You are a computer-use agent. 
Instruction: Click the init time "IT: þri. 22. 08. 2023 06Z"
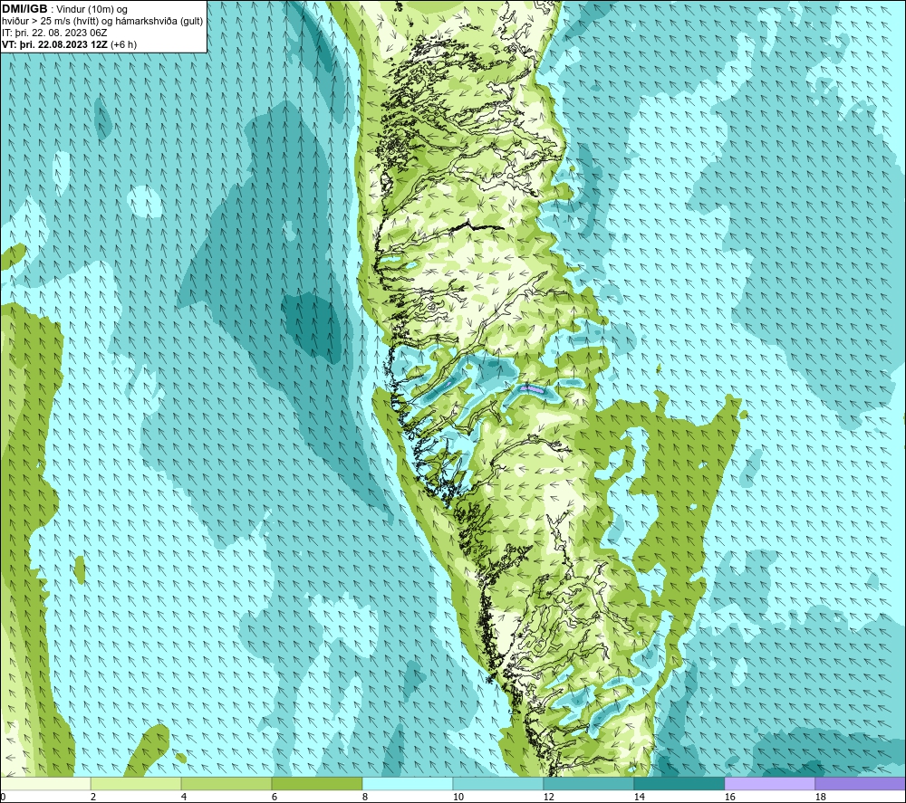pos(54,33)
